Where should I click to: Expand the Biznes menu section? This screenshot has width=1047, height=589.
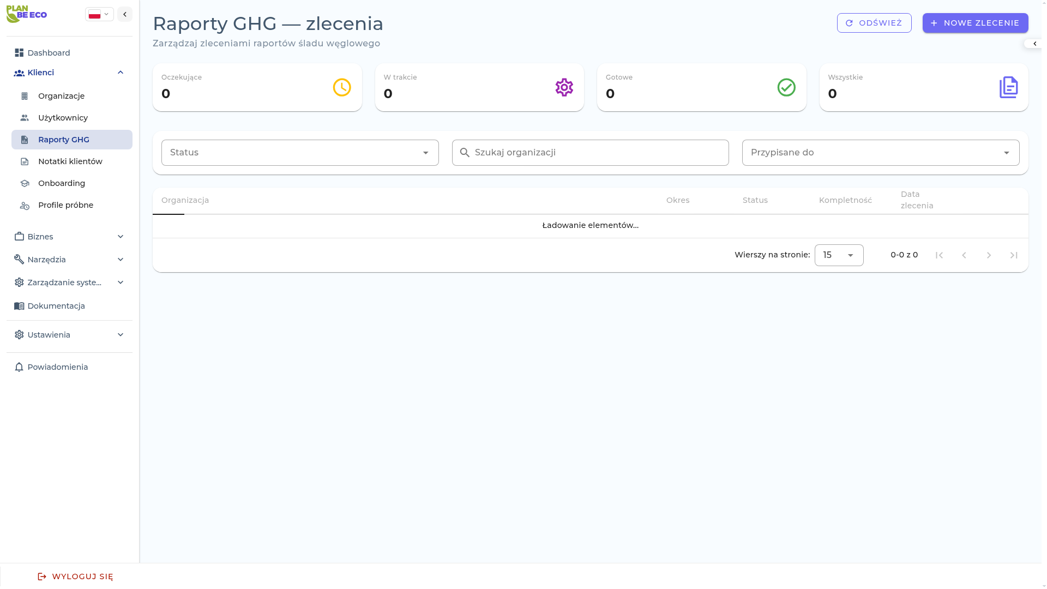coord(121,237)
